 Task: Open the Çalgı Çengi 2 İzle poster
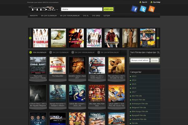[117, 93]
